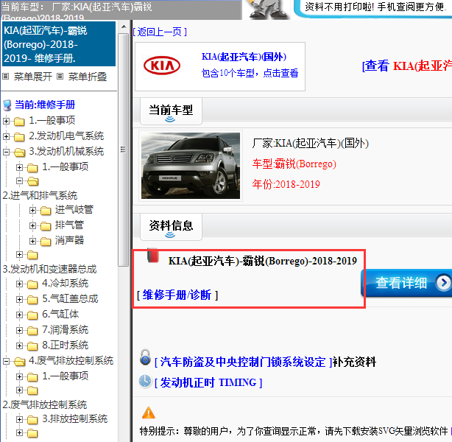The height and width of the screenshot is (442, 452).
Task: Click 1.一般事项 under 4.废气排放控制系统
Action: tap(65, 376)
